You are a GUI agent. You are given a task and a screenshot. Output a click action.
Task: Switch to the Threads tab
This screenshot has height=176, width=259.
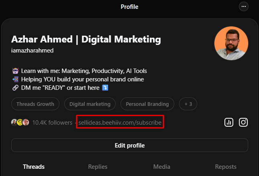click(34, 167)
